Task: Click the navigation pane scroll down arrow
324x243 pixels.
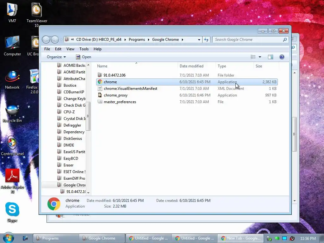Action: (88, 193)
